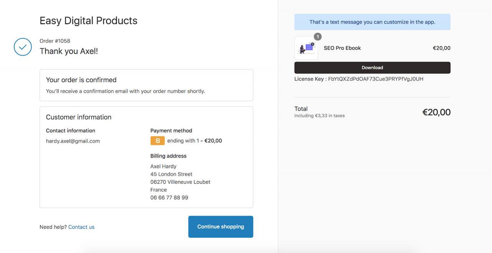
Task: Open the Contact us link
Action: click(81, 227)
